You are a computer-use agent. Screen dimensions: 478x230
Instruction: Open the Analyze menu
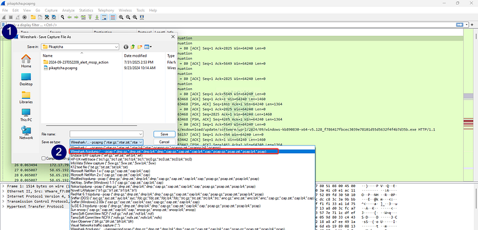pyautogui.click(x=68, y=10)
